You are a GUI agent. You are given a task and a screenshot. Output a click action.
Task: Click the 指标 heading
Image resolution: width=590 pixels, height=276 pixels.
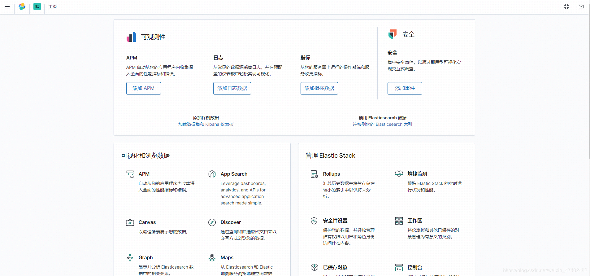[x=305, y=58]
